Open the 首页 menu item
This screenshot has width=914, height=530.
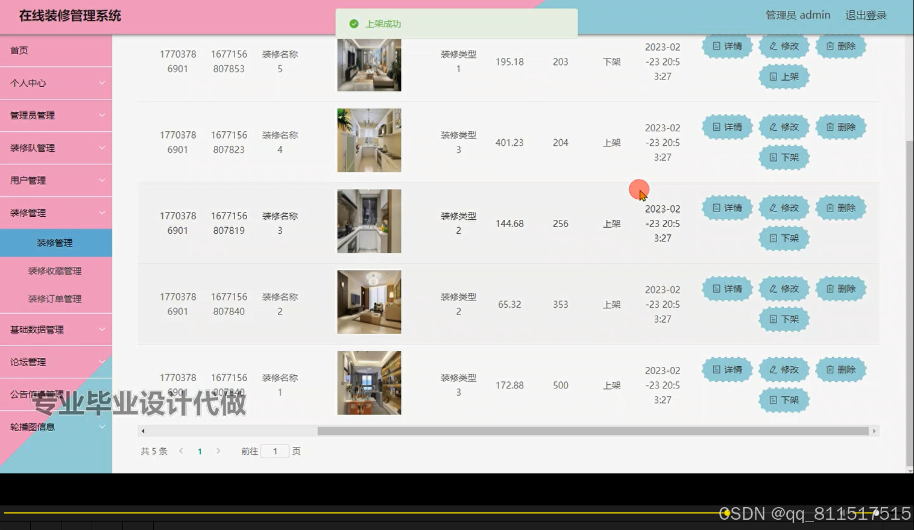(x=19, y=50)
